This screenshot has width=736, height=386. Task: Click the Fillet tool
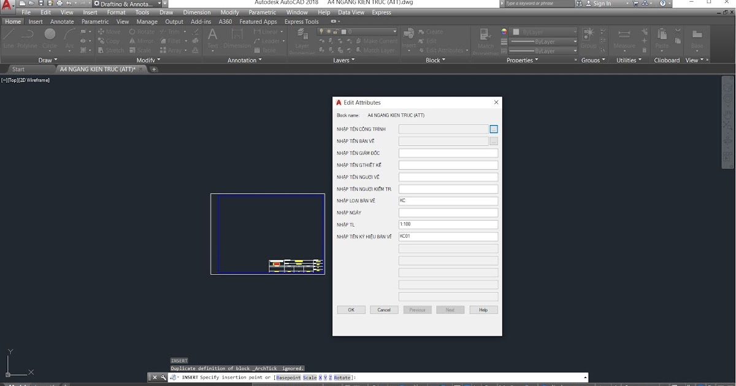(x=171, y=41)
